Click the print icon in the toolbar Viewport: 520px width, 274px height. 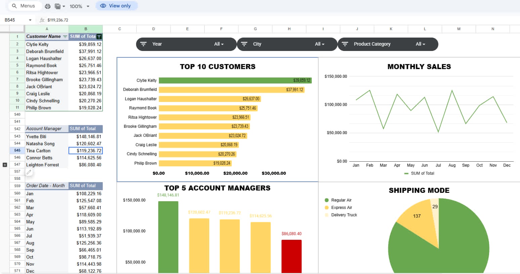pyautogui.click(x=48, y=6)
